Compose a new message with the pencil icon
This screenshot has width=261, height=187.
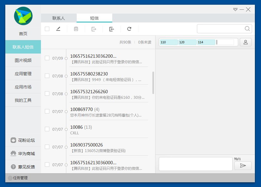[x=58, y=29]
